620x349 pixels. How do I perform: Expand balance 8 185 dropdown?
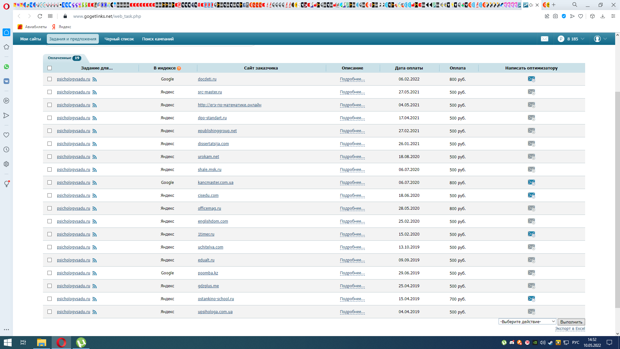583,39
